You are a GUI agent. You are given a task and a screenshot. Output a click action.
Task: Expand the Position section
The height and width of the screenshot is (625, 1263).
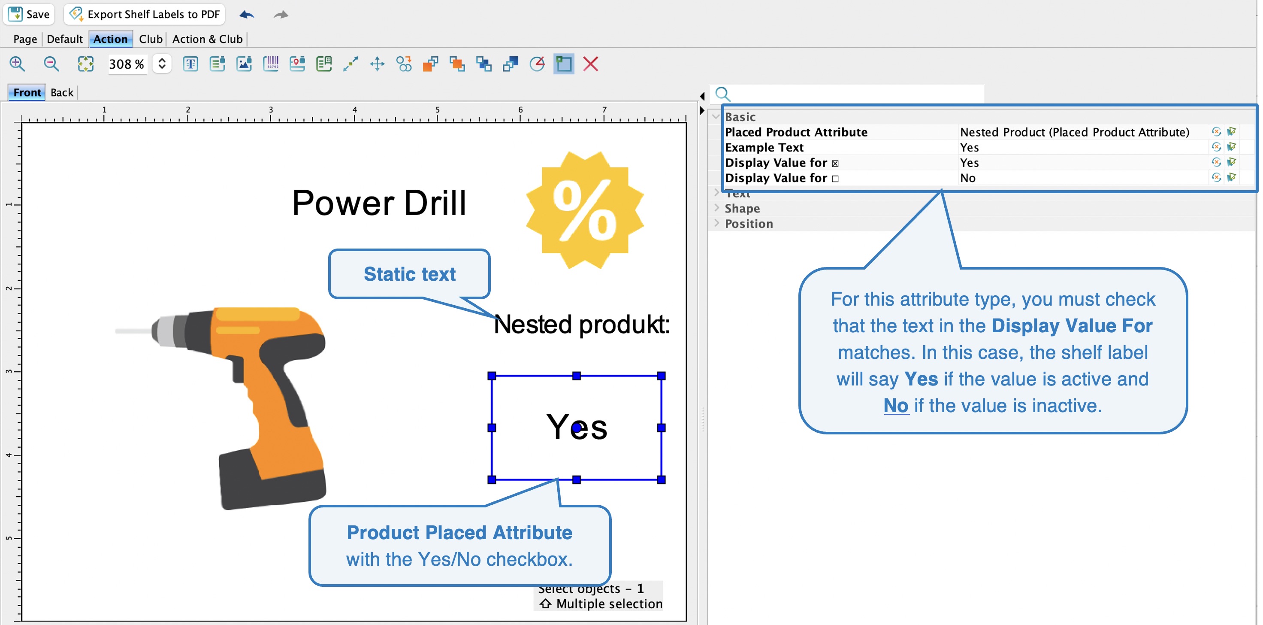pos(716,223)
